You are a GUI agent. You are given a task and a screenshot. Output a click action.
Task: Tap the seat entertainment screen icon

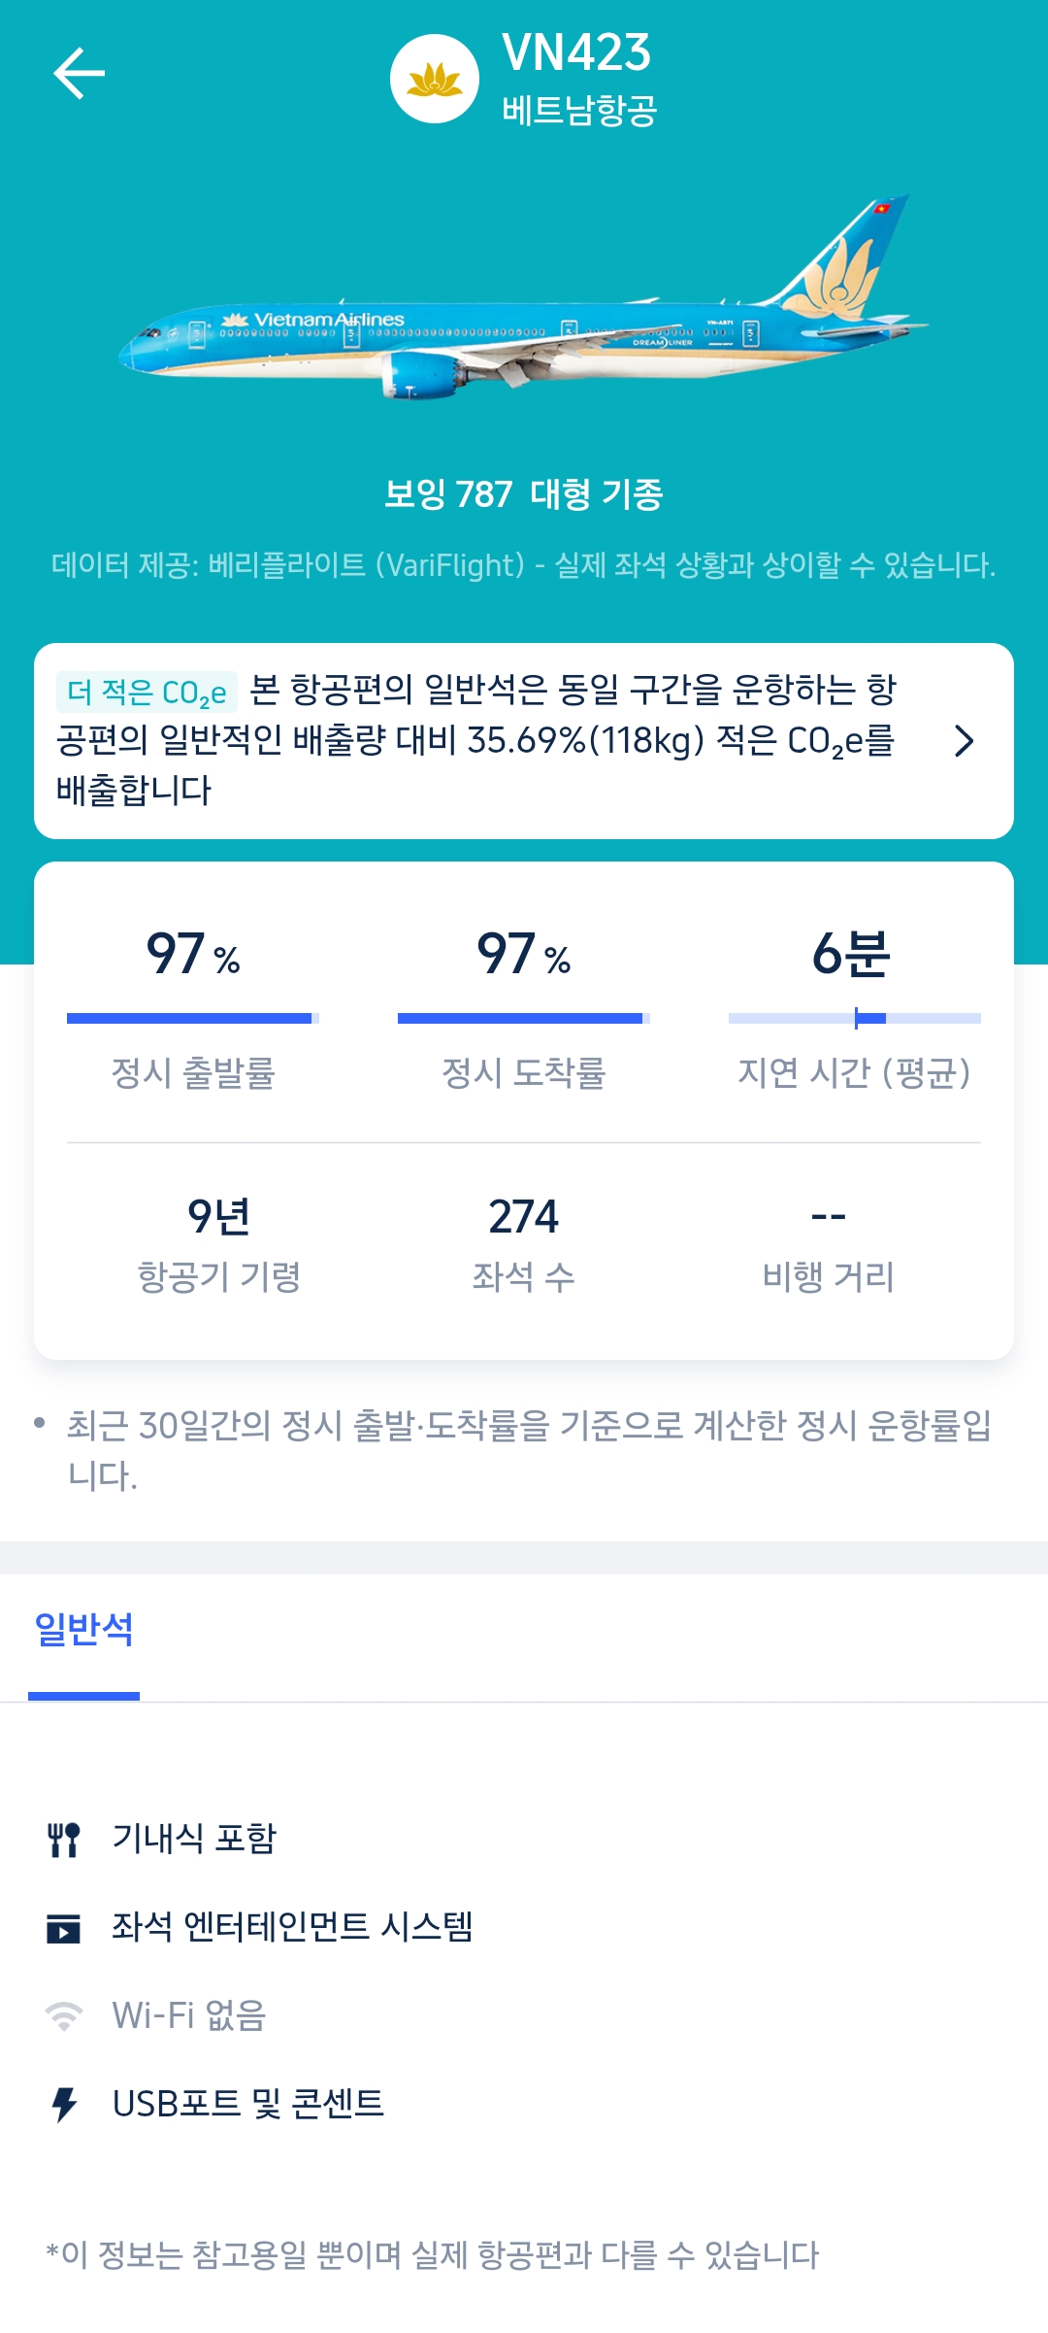pyautogui.click(x=64, y=1928)
